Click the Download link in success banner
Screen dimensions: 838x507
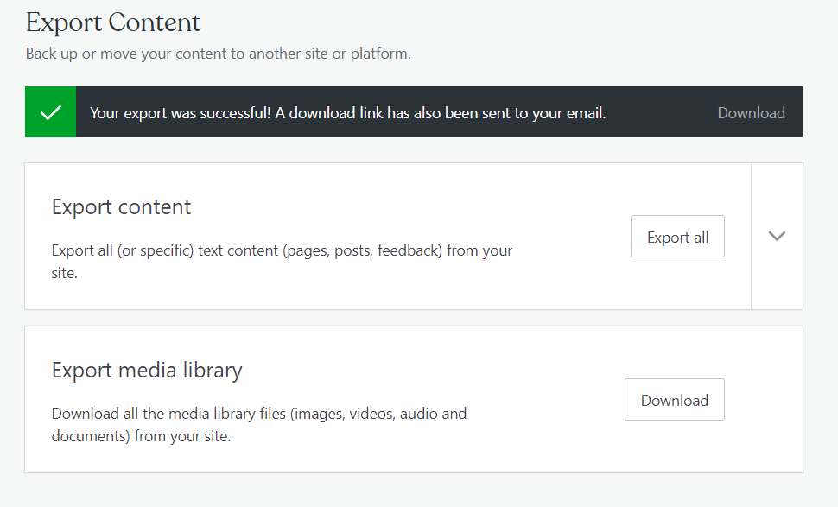(x=751, y=113)
